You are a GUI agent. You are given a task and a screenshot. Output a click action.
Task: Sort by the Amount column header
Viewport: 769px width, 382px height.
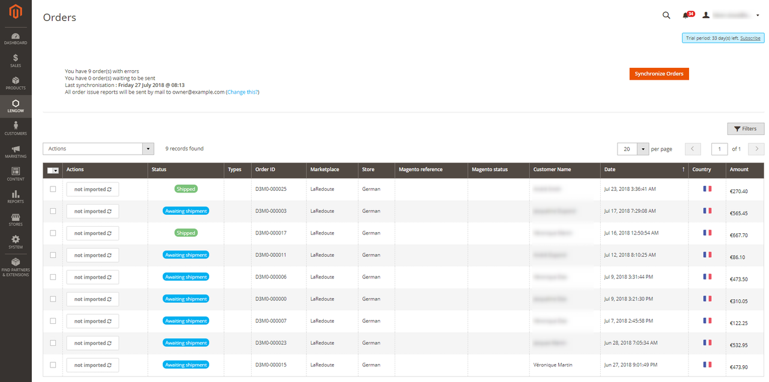click(x=739, y=170)
